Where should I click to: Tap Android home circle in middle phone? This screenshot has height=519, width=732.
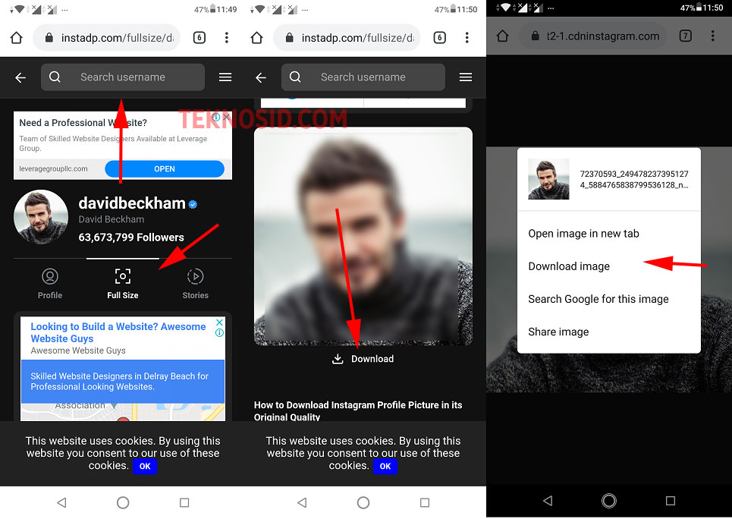coord(363,502)
